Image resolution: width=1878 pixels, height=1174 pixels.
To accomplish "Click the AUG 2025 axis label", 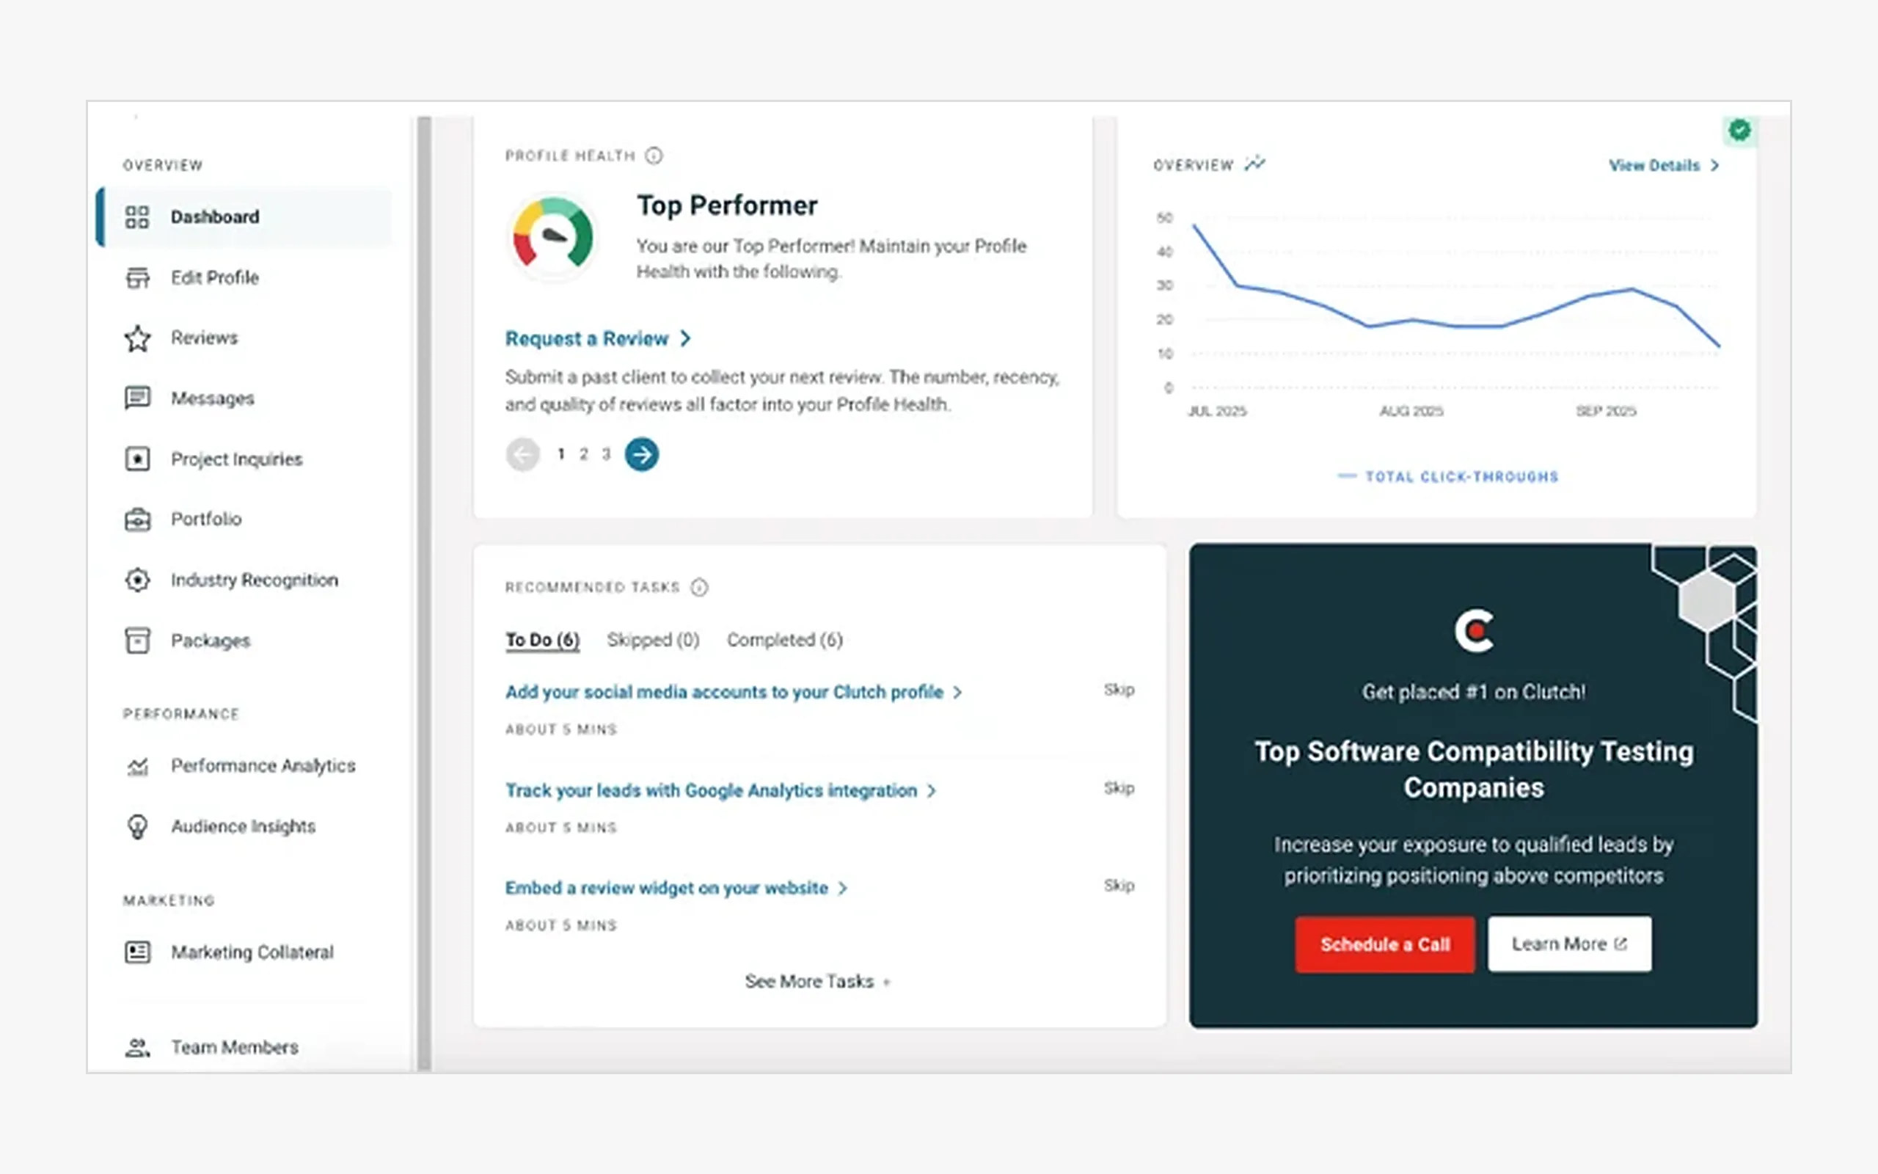I will [x=1411, y=411].
